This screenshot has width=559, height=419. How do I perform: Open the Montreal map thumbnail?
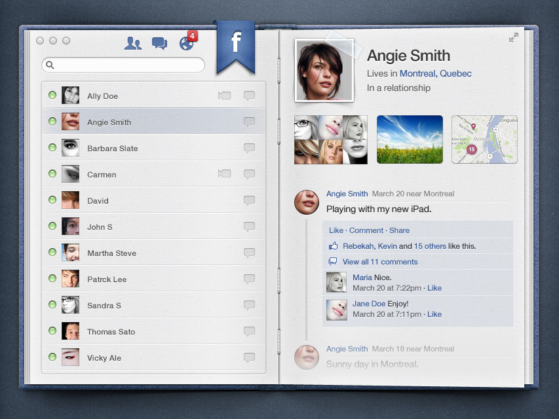click(x=484, y=139)
